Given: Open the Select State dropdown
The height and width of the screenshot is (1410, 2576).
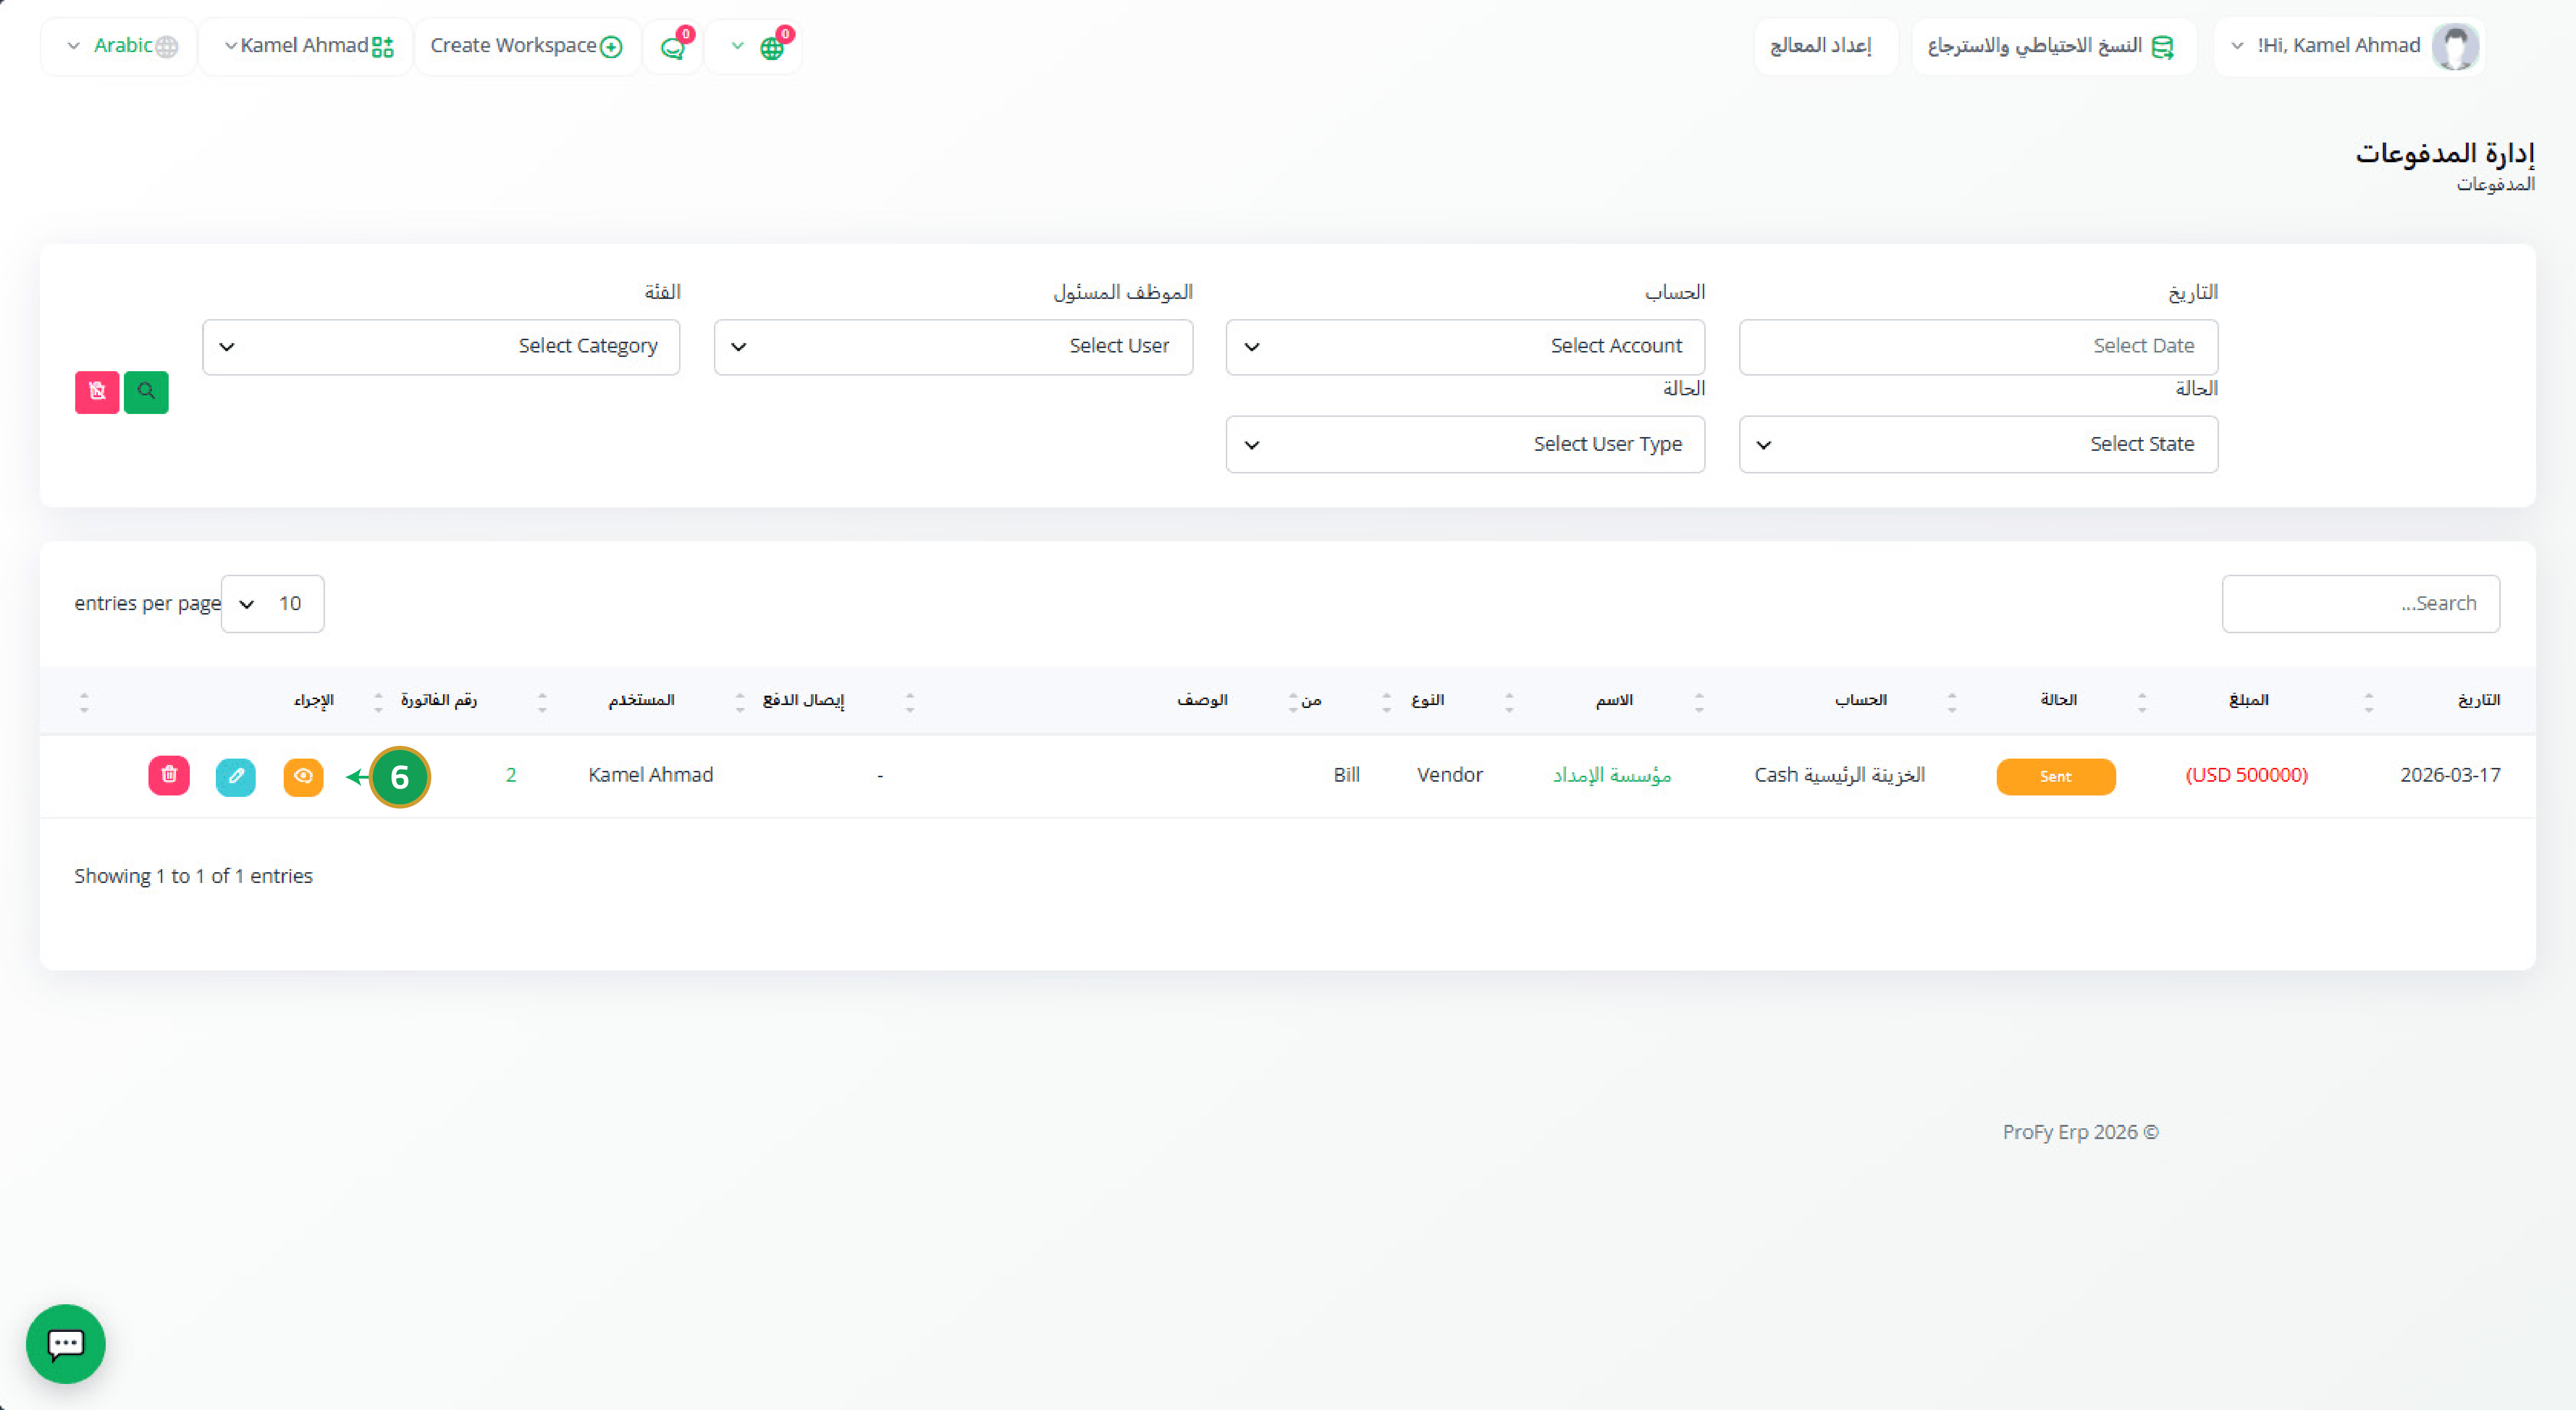Looking at the screenshot, I should coord(1978,444).
